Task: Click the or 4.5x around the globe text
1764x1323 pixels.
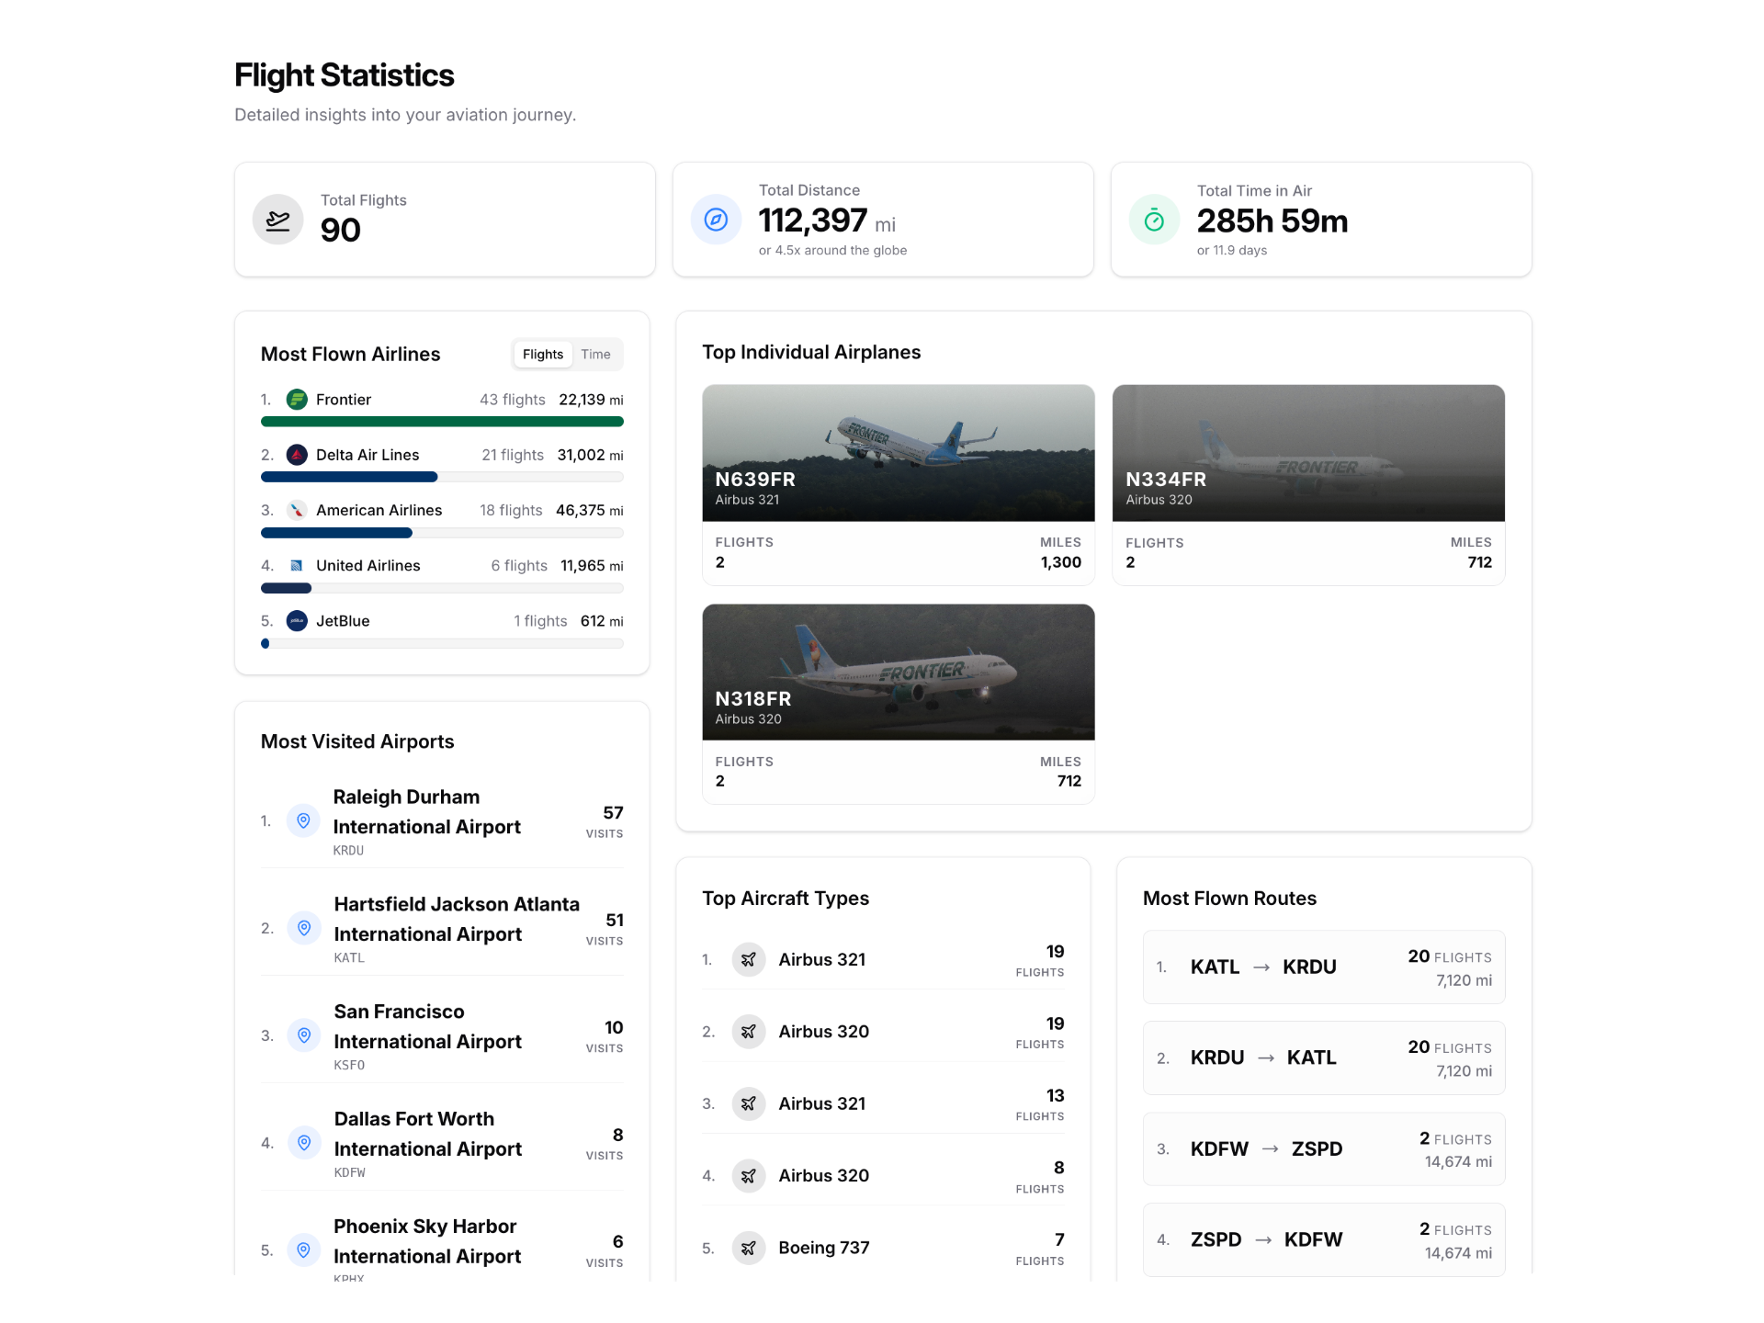Action: (x=832, y=251)
